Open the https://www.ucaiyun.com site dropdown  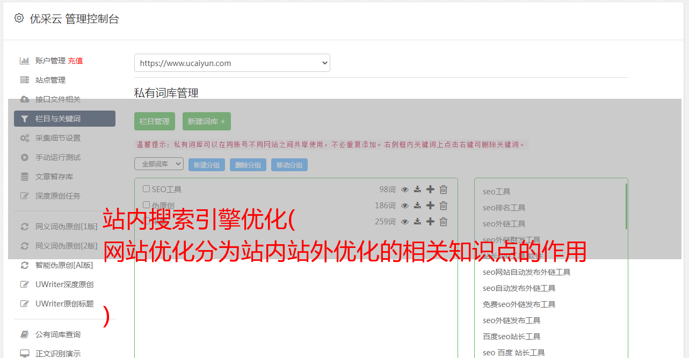point(232,63)
